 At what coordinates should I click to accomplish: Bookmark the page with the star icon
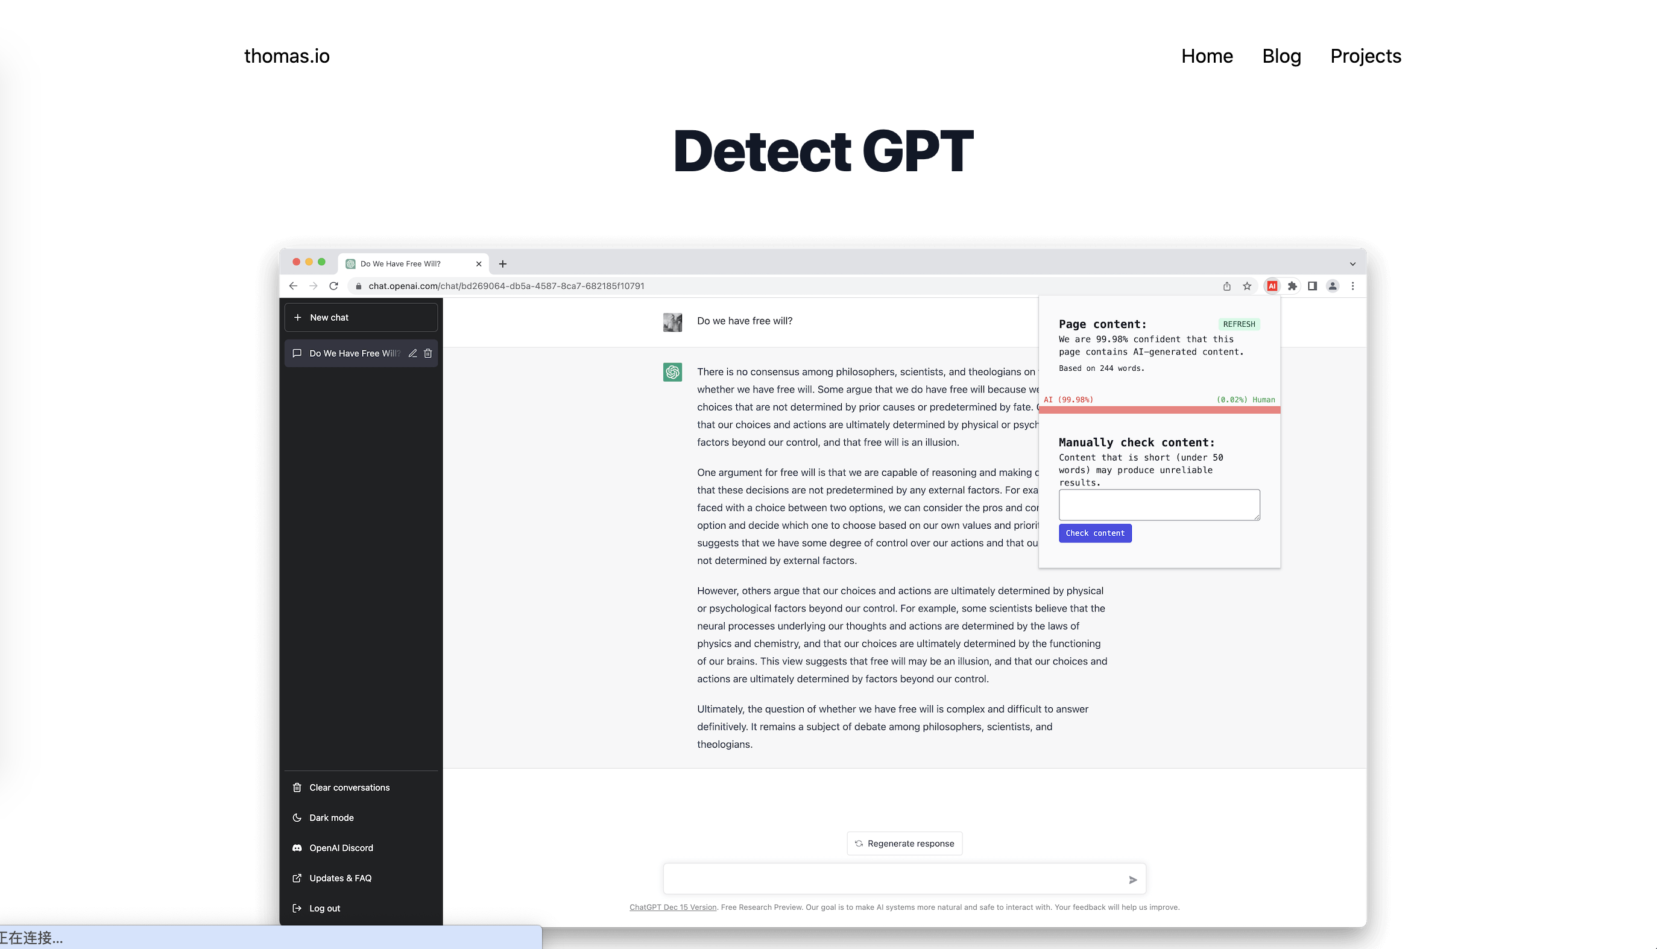pos(1247,285)
